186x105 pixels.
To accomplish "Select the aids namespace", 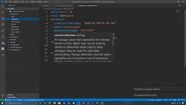I will pos(13,17).
